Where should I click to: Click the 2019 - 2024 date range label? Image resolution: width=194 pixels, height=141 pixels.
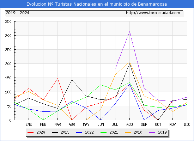(18, 13)
